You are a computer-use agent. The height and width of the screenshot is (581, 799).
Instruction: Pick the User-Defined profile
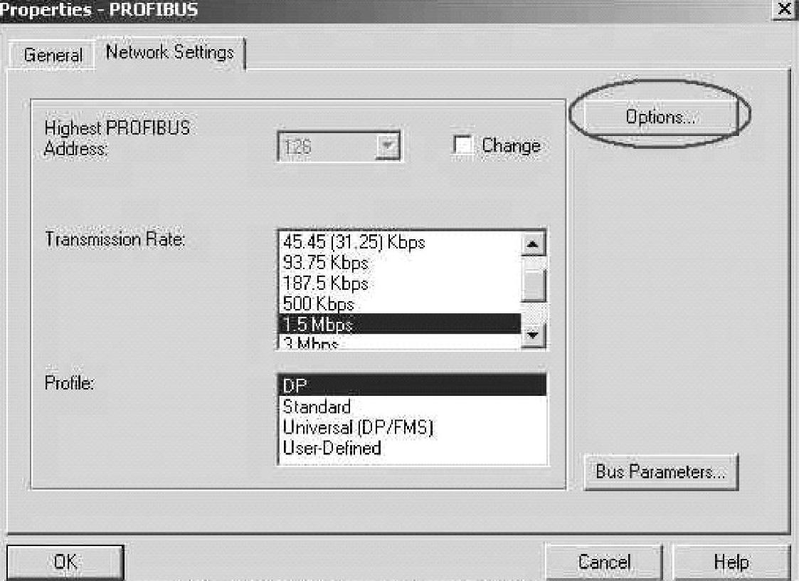[412, 448]
